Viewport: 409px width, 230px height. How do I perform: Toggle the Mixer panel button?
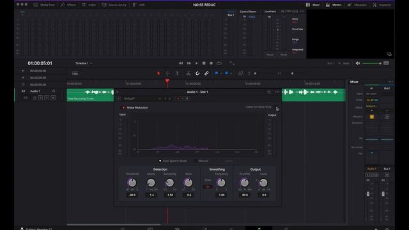[313, 4]
